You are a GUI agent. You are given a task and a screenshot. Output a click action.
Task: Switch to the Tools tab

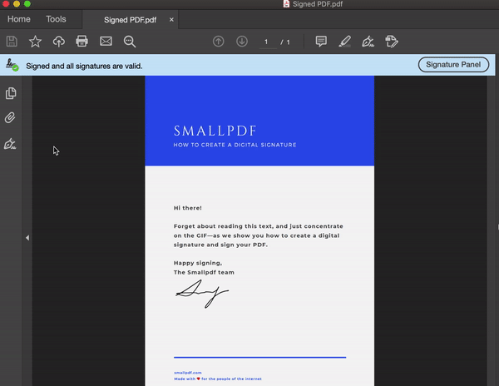click(x=56, y=19)
